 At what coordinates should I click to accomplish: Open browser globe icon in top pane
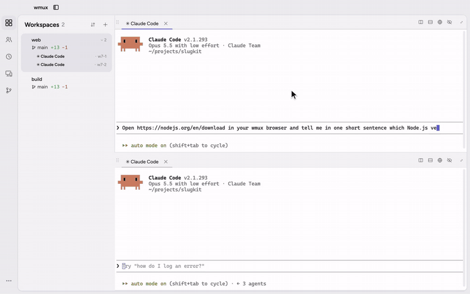[440, 22]
